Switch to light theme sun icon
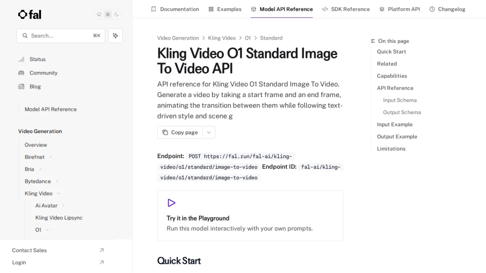 point(108,15)
